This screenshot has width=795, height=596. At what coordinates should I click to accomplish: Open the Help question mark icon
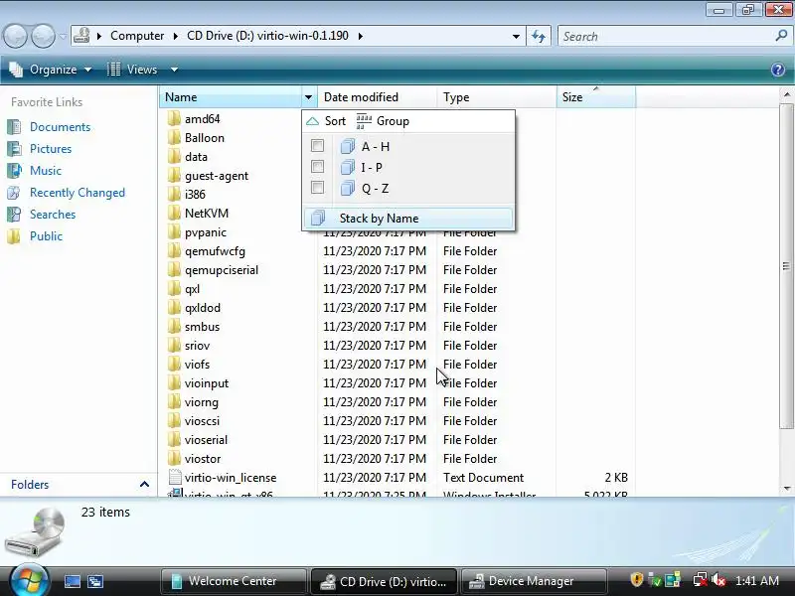tap(778, 70)
